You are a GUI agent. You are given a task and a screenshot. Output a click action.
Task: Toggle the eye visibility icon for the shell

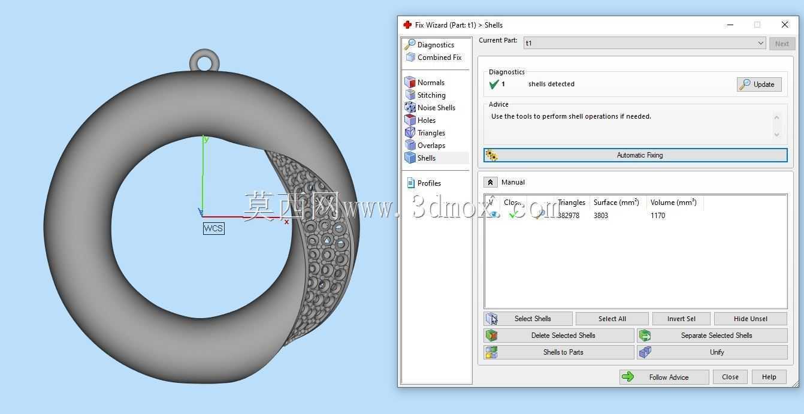tap(493, 214)
